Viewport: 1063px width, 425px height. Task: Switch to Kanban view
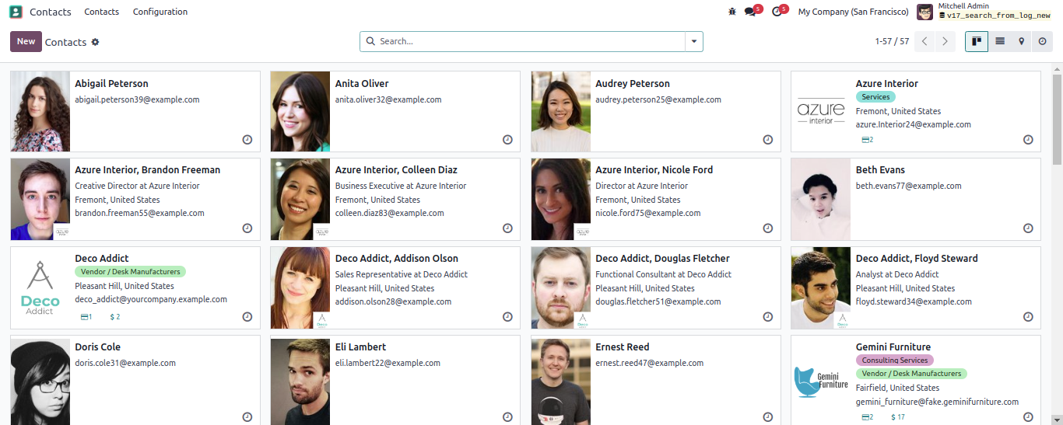click(x=976, y=41)
